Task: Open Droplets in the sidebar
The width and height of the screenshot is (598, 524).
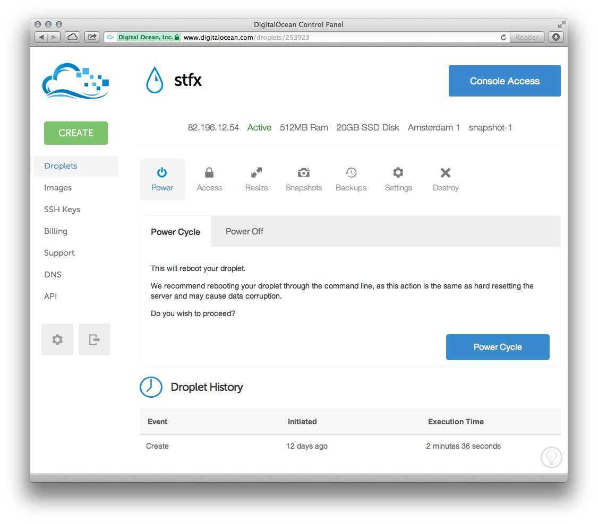Action: [76, 166]
